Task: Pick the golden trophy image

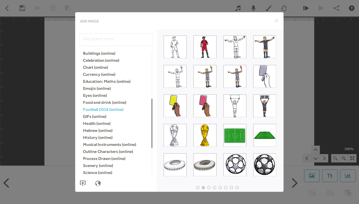Action: 205,135
